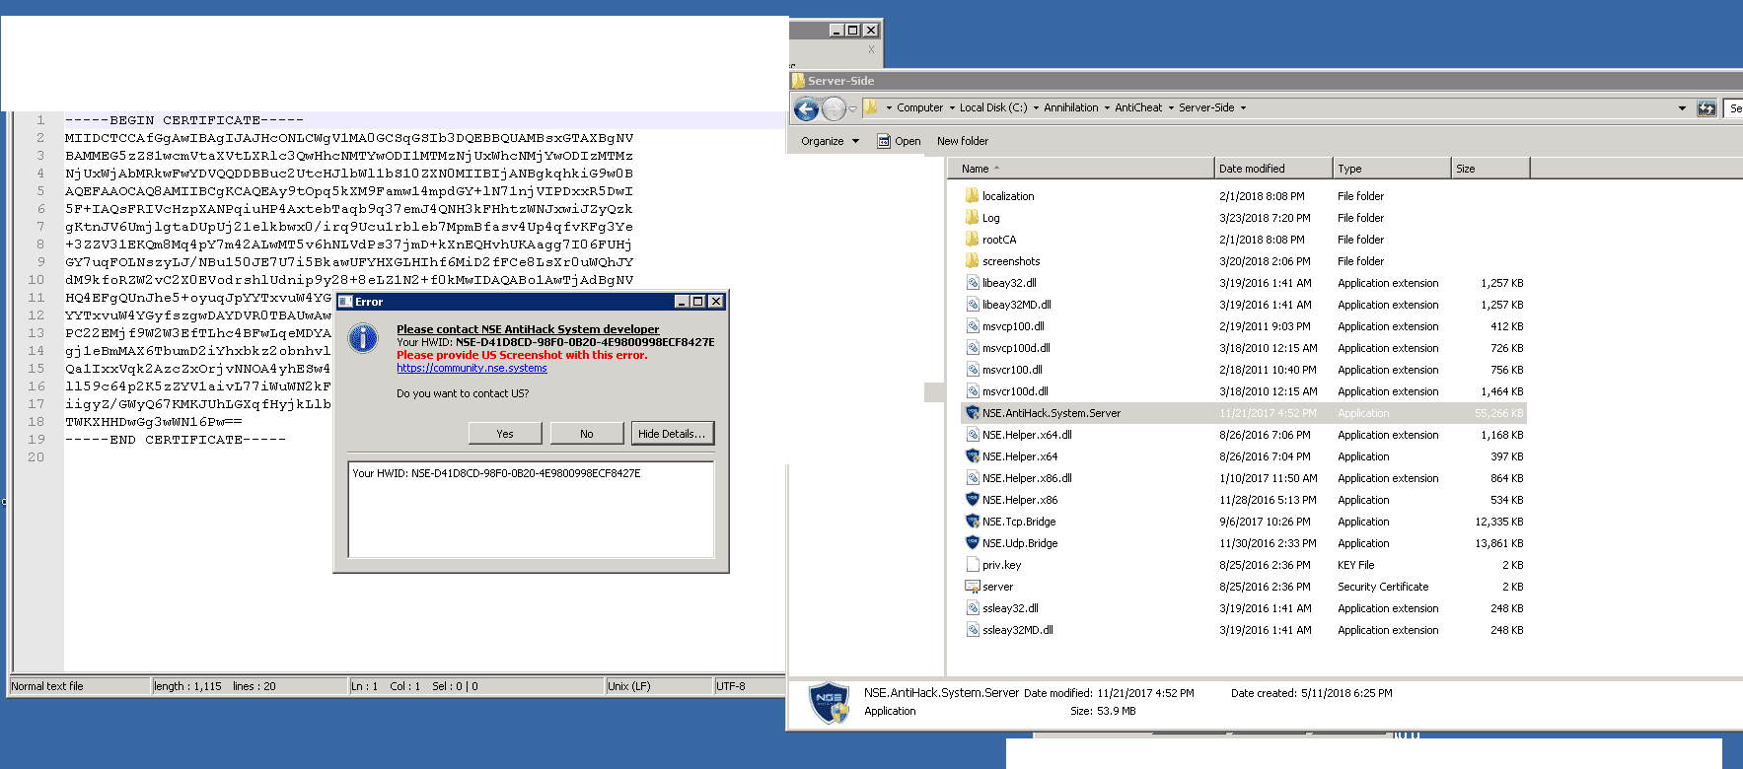Select server certificate file icon

[973, 587]
